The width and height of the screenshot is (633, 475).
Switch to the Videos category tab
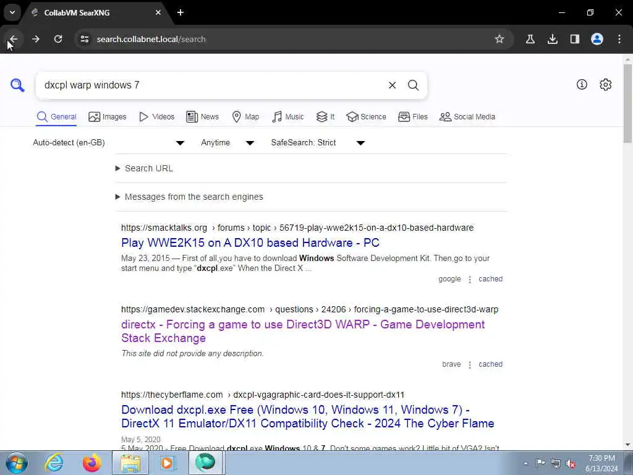[x=156, y=117]
